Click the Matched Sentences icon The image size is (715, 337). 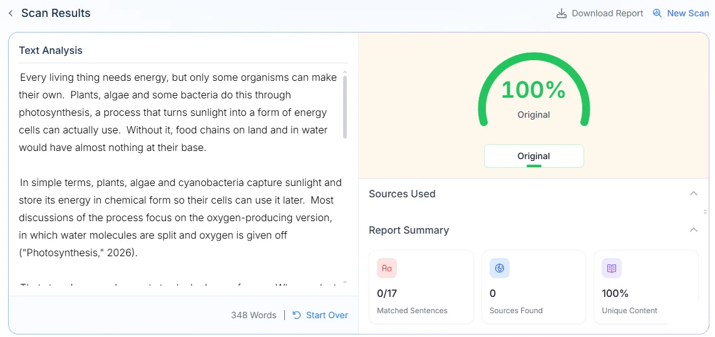point(387,268)
